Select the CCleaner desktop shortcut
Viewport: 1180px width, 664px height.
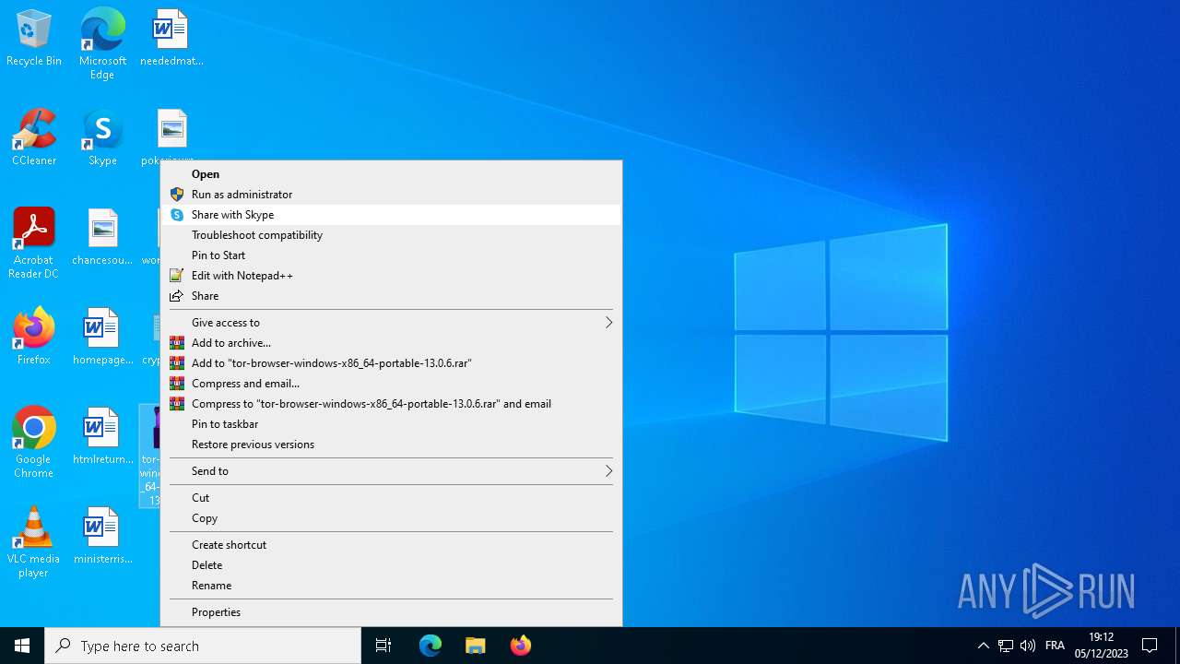(x=34, y=137)
